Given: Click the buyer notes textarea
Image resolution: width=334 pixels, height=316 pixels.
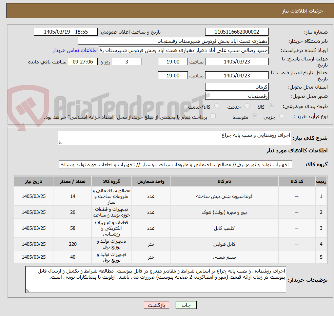Looking at the screenshot, I should tap(156, 280).
